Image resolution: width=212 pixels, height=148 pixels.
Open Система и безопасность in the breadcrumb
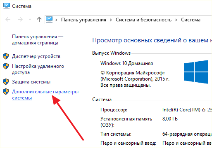[143, 20]
